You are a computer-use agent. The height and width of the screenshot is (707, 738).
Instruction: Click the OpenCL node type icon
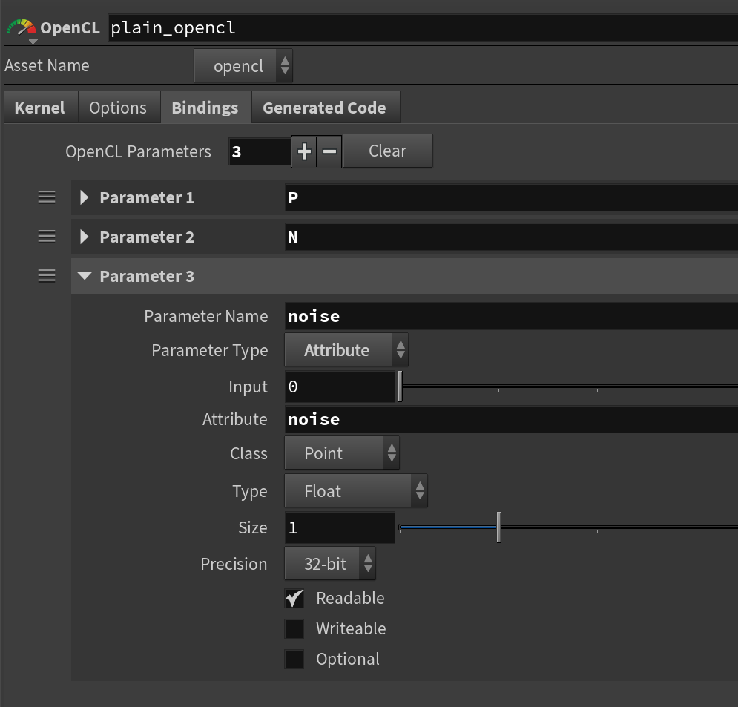click(x=21, y=29)
